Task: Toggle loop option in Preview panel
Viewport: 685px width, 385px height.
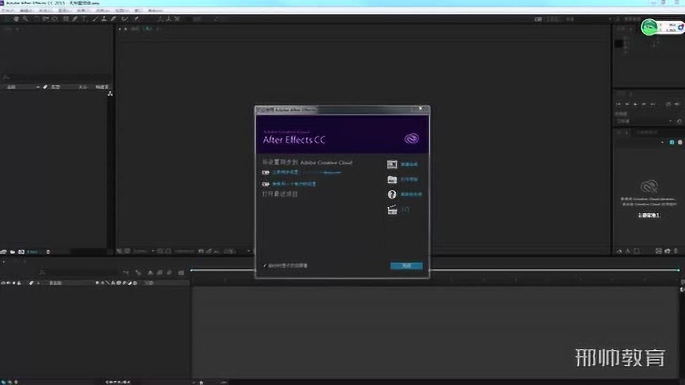Action: click(668, 104)
